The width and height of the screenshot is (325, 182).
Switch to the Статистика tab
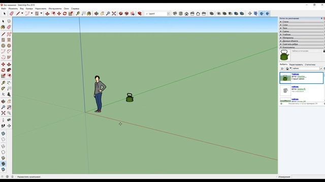(310, 65)
